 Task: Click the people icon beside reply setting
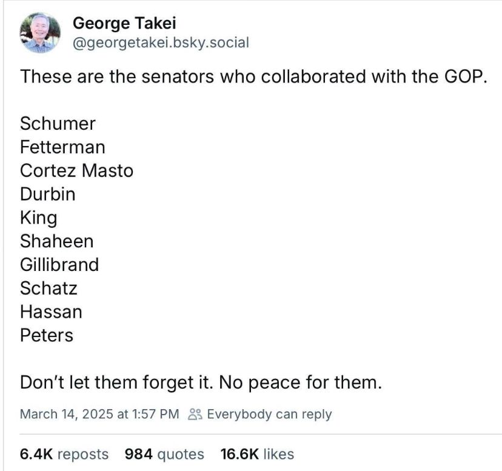[x=194, y=415]
